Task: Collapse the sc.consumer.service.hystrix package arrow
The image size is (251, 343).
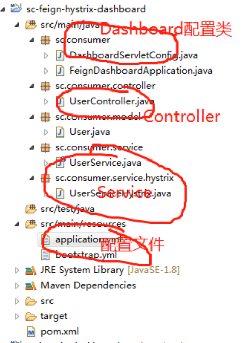Action: (x=32, y=178)
